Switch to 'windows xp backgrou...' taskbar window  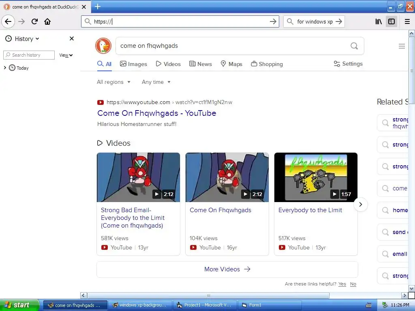(141, 305)
